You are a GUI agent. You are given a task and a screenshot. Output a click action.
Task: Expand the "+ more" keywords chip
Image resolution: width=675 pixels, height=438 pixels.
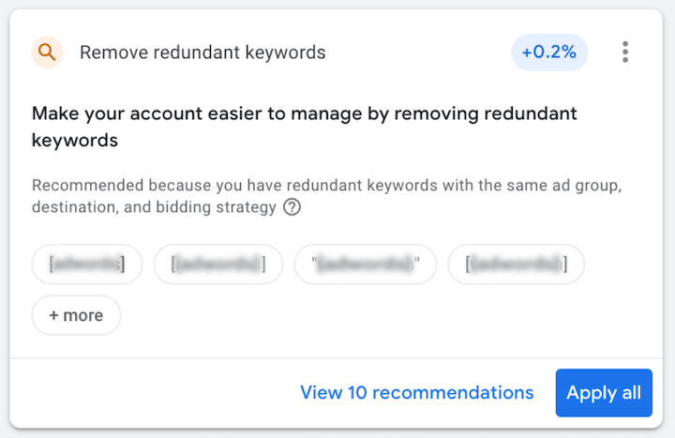(x=76, y=315)
